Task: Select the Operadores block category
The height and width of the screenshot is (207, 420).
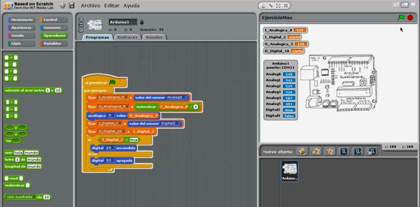Action: pyautogui.click(x=54, y=36)
